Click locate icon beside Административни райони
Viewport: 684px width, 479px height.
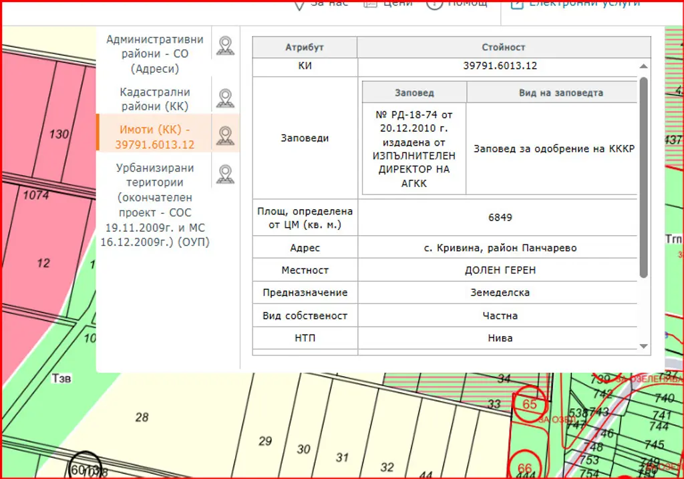tap(225, 46)
